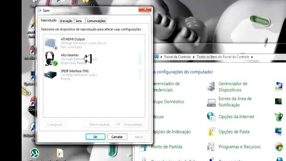Select the SPDIF Interface device icon
This screenshot has width=286, height=161.
[x=50, y=75]
